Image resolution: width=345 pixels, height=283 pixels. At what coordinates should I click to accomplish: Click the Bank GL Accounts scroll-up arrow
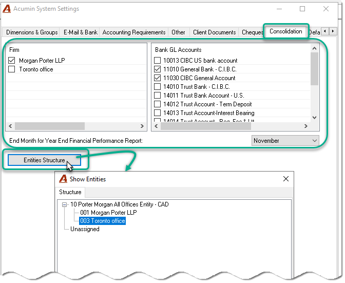pos(314,48)
